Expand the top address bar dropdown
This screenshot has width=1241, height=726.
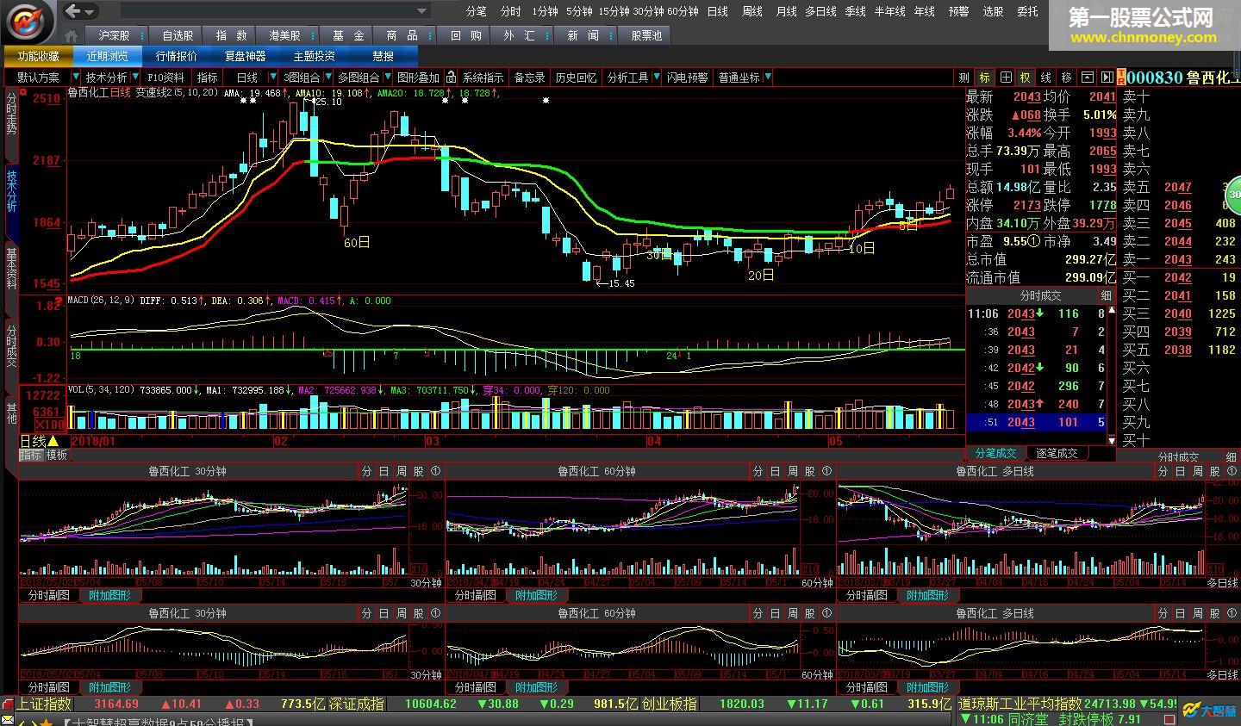[x=422, y=12]
